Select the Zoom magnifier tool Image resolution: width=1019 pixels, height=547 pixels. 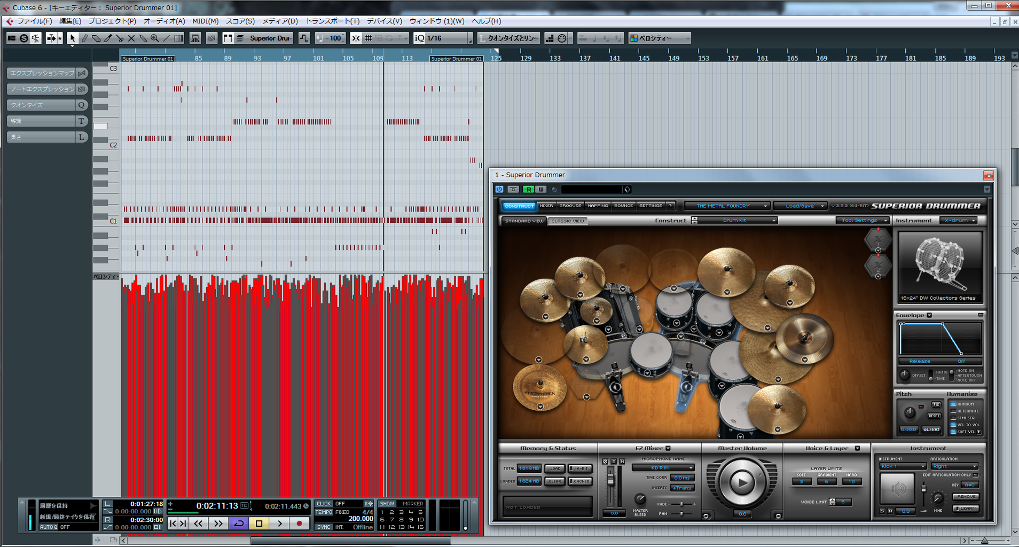(x=155, y=38)
